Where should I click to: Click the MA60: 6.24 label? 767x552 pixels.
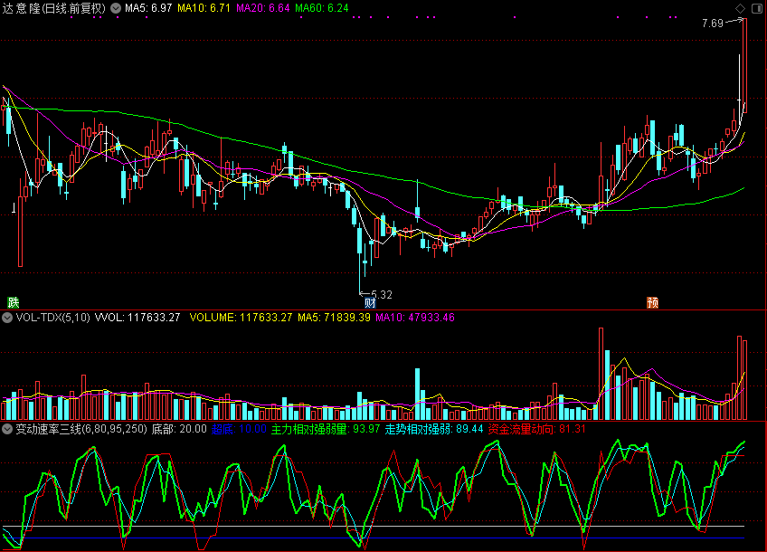[x=321, y=8]
